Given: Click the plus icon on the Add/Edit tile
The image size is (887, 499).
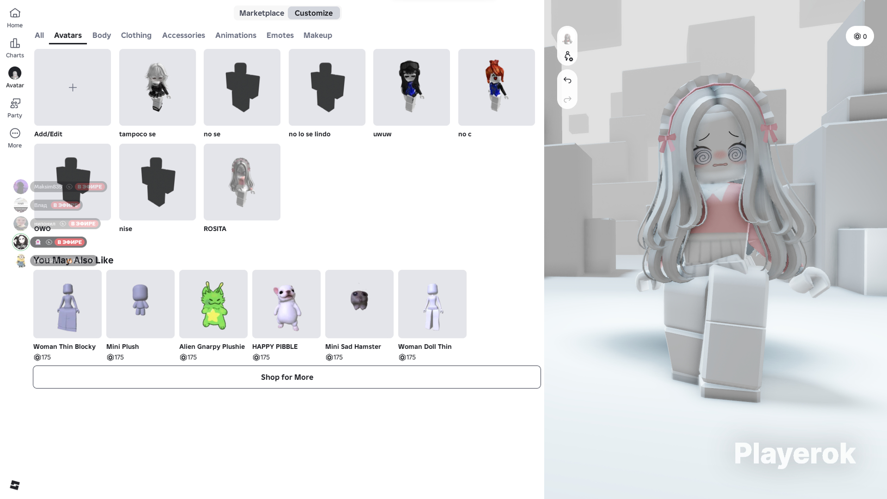Looking at the screenshot, I should coord(73,88).
